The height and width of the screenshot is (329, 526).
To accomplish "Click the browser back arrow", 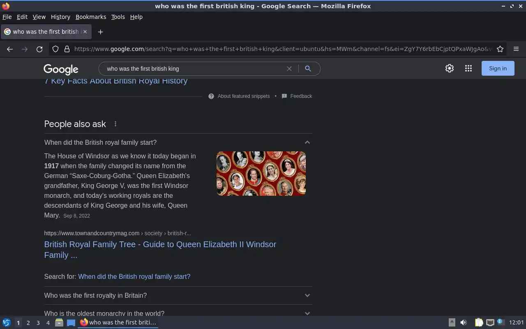I will tap(10, 49).
